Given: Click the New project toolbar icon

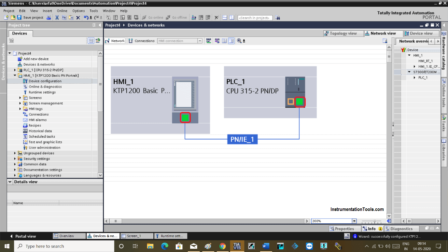Looking at the screenshot, I should 6,18.
